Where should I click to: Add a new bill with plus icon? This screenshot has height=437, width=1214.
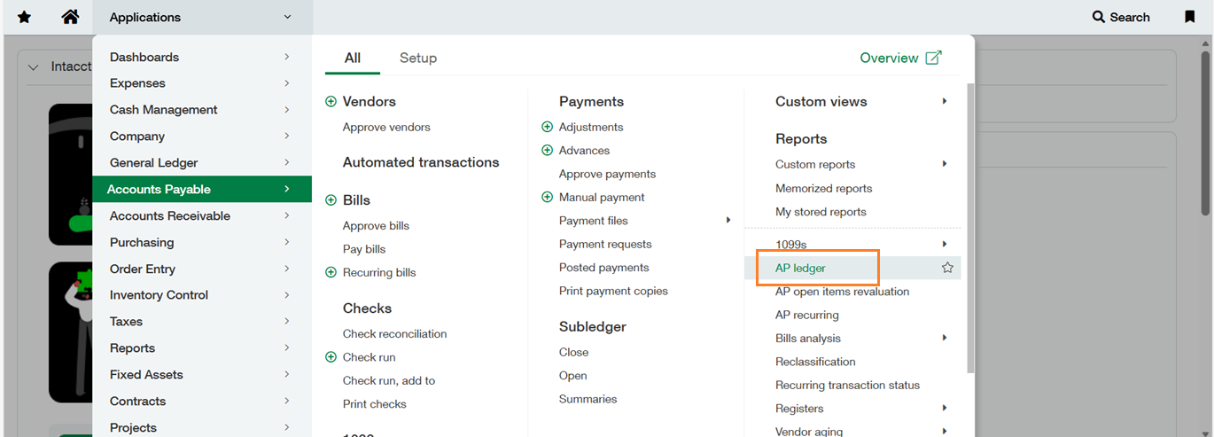331,200
